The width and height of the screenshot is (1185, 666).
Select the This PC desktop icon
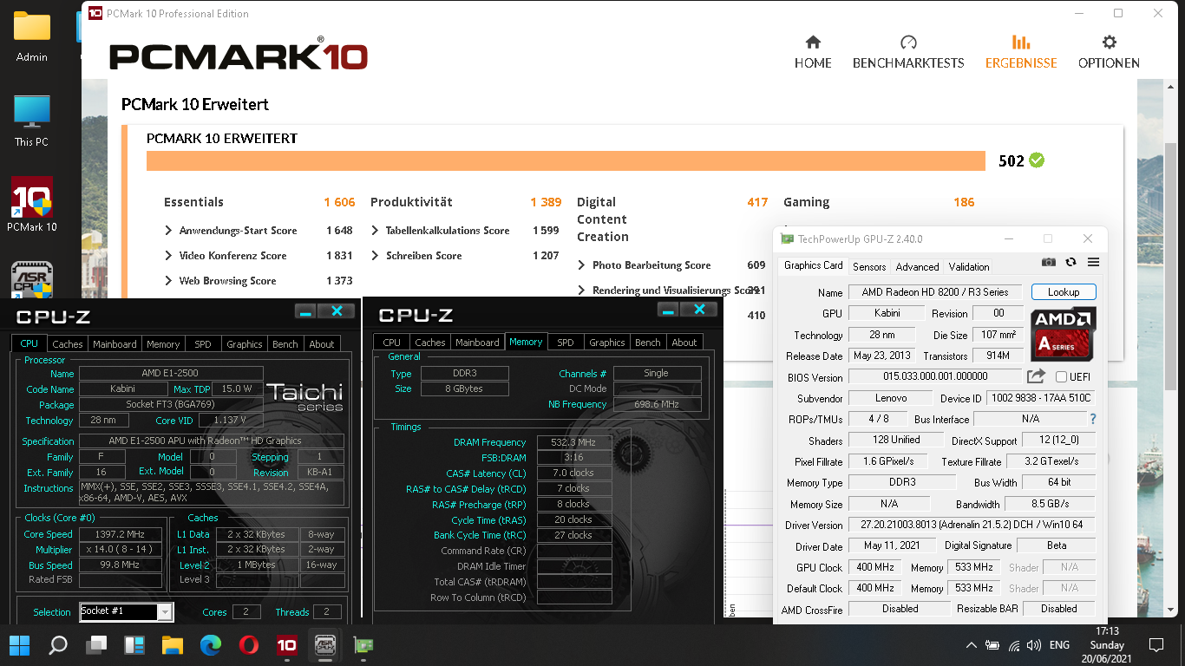pos(32,120)
